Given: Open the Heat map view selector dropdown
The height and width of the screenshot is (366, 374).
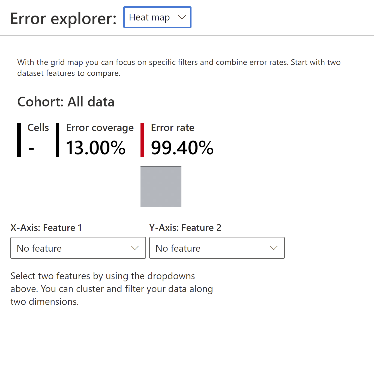Looking at the screenshot, I should tap(157, 17).
